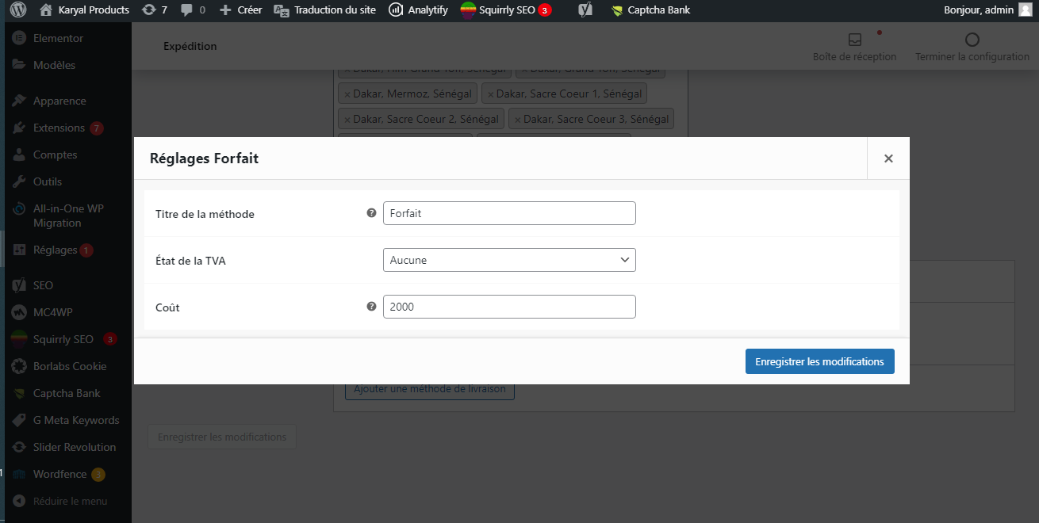This screenshot has height=523, width=1039.
Task: Open the Créer new content menu
Action: (240, 10)
